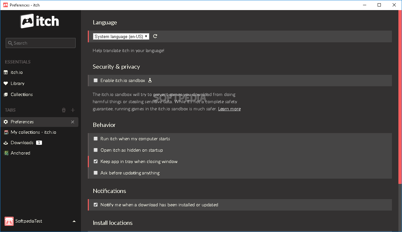The image size is (402, 232).
Task: Follow the Learn more link
Action: pos(229,109)
